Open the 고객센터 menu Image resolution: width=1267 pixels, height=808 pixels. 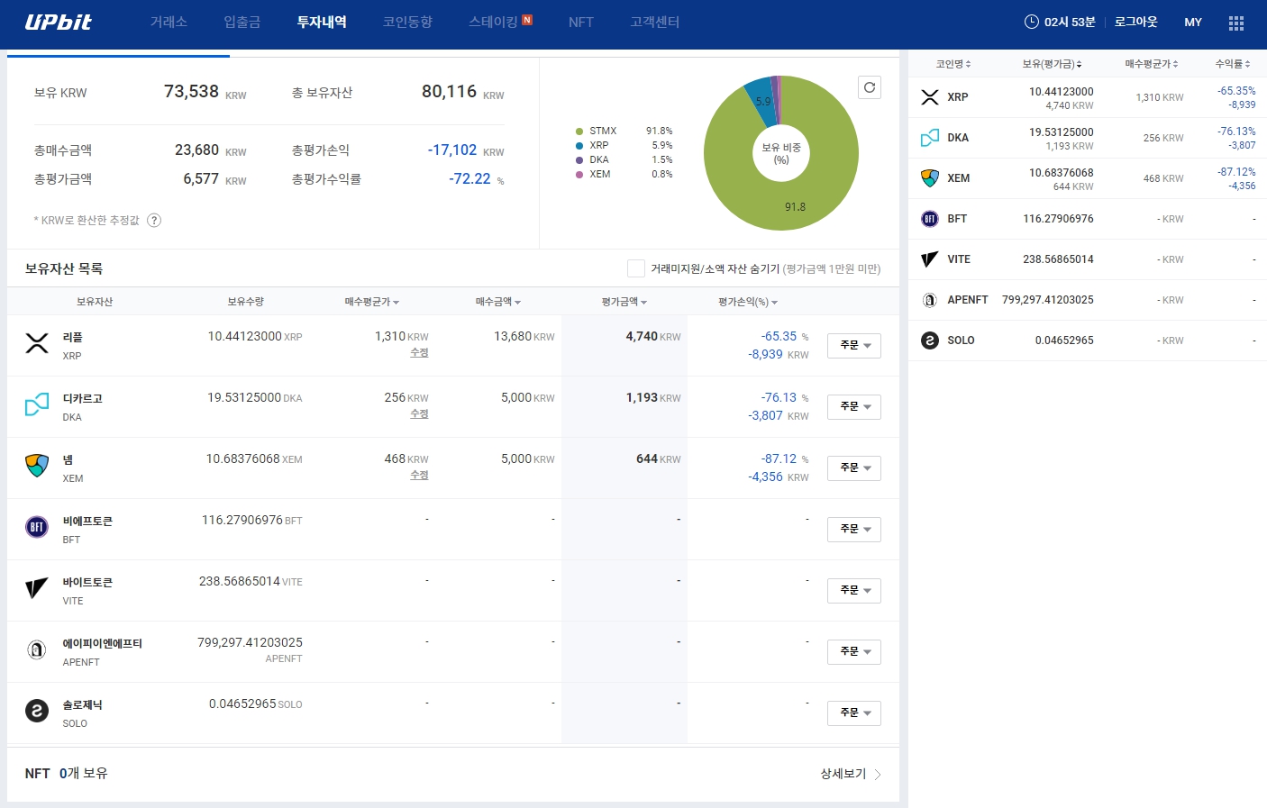click(x=655, y=22)
